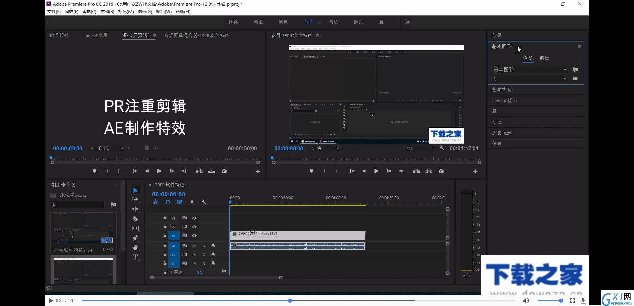
Task: Select the Pen tool
Action: click(135, 238)
